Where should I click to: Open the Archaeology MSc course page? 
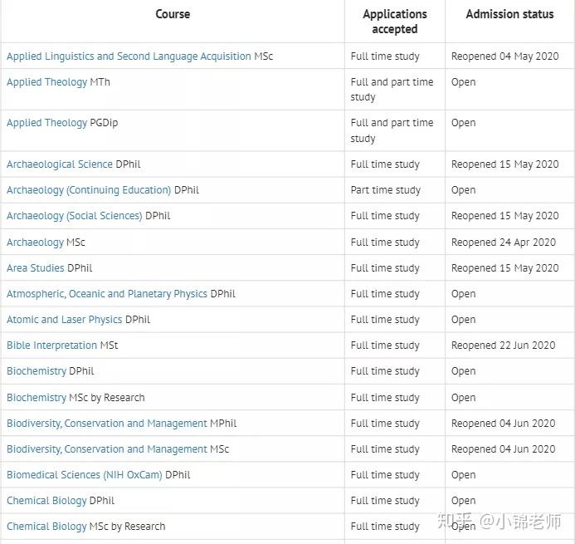tap(35, 243)
